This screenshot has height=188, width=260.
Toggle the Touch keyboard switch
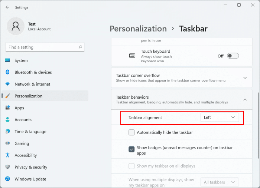coord(233,56)
